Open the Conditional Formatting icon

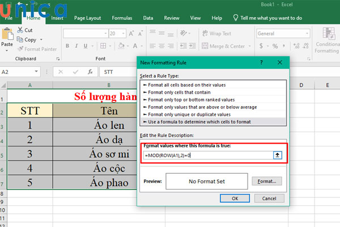[328, 34]
